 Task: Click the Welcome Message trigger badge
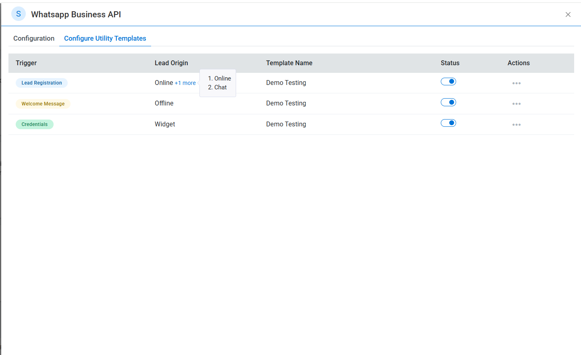pyautogui.click(x=43, y=104)
